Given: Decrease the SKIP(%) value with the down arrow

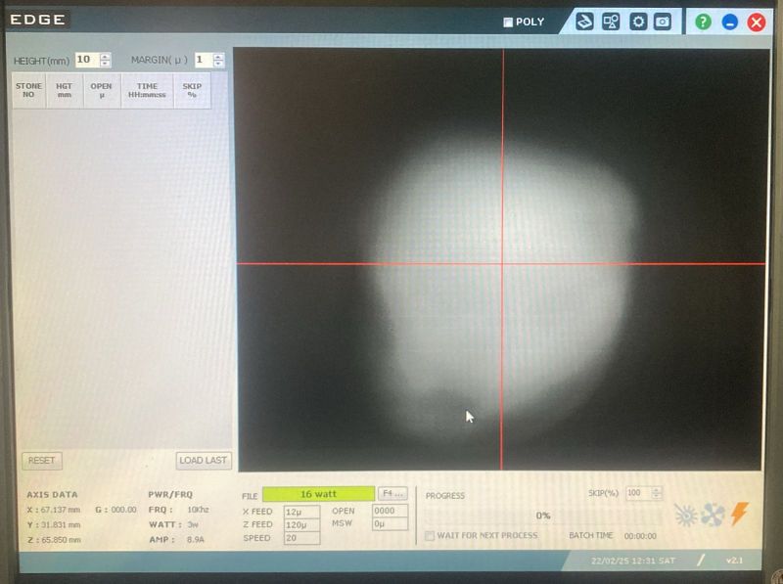Looking at the screenshot, I should click(x=657, y=496).
